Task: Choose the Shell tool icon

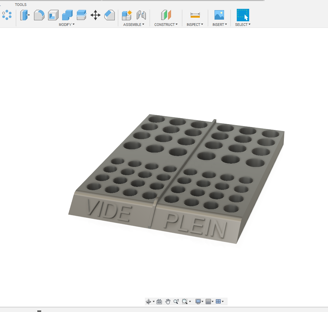Action: coord(53,15)
